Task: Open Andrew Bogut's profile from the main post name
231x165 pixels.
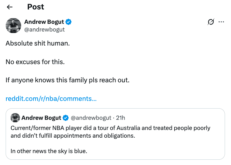Action: click(44, 22)
